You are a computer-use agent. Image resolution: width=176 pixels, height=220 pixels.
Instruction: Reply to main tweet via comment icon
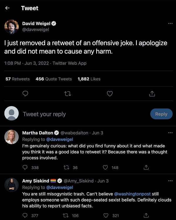(x=25, y=93)
